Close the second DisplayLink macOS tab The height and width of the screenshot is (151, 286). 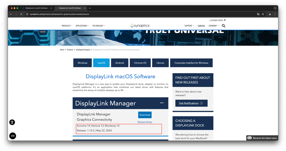coord(85,8)
